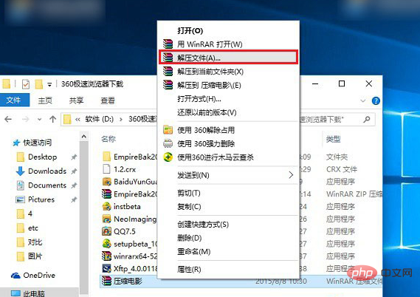Viewport: 420px width, 297px height.
Task: Select the instbeta application icon
Action: 106,206
